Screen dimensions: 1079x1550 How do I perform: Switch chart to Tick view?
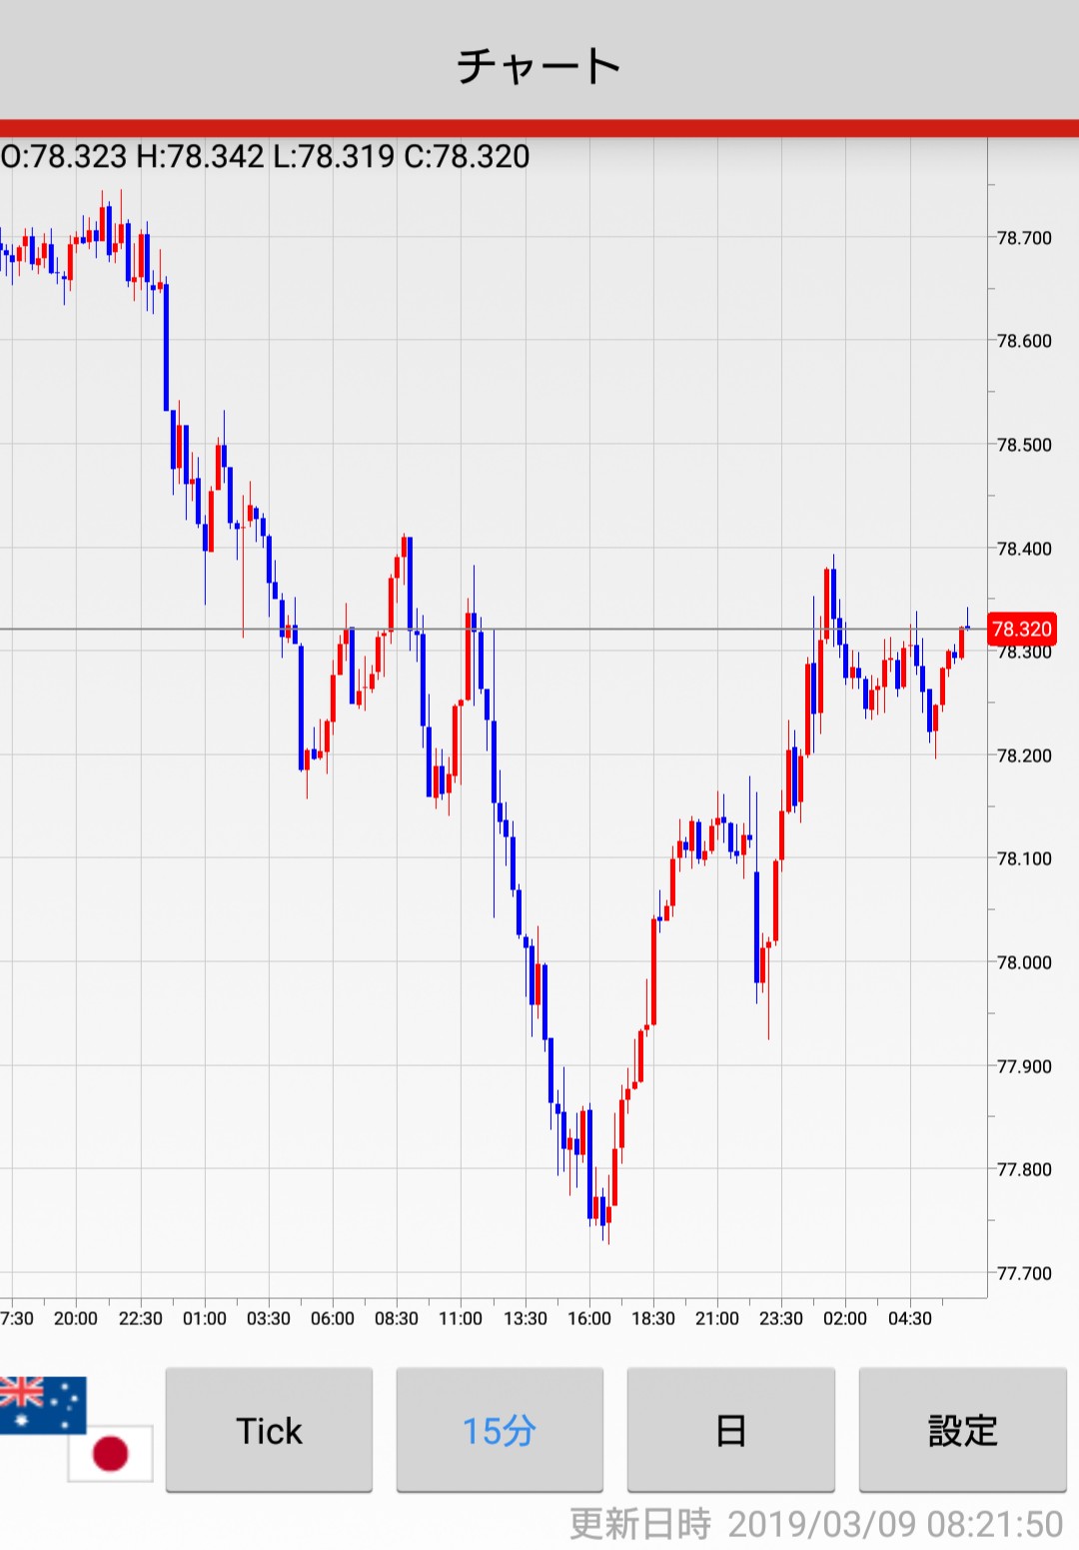(x=269, y=1430)
